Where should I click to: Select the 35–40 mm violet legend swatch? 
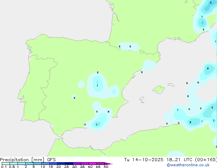(85, 164)
